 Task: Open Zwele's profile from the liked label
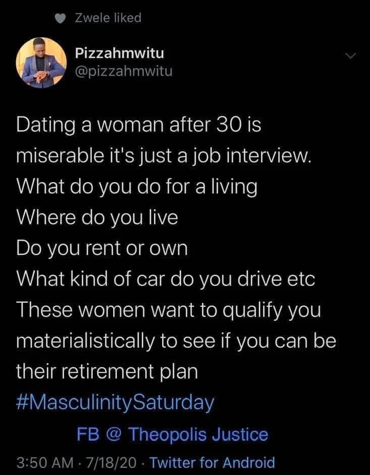tap(108, 18)
